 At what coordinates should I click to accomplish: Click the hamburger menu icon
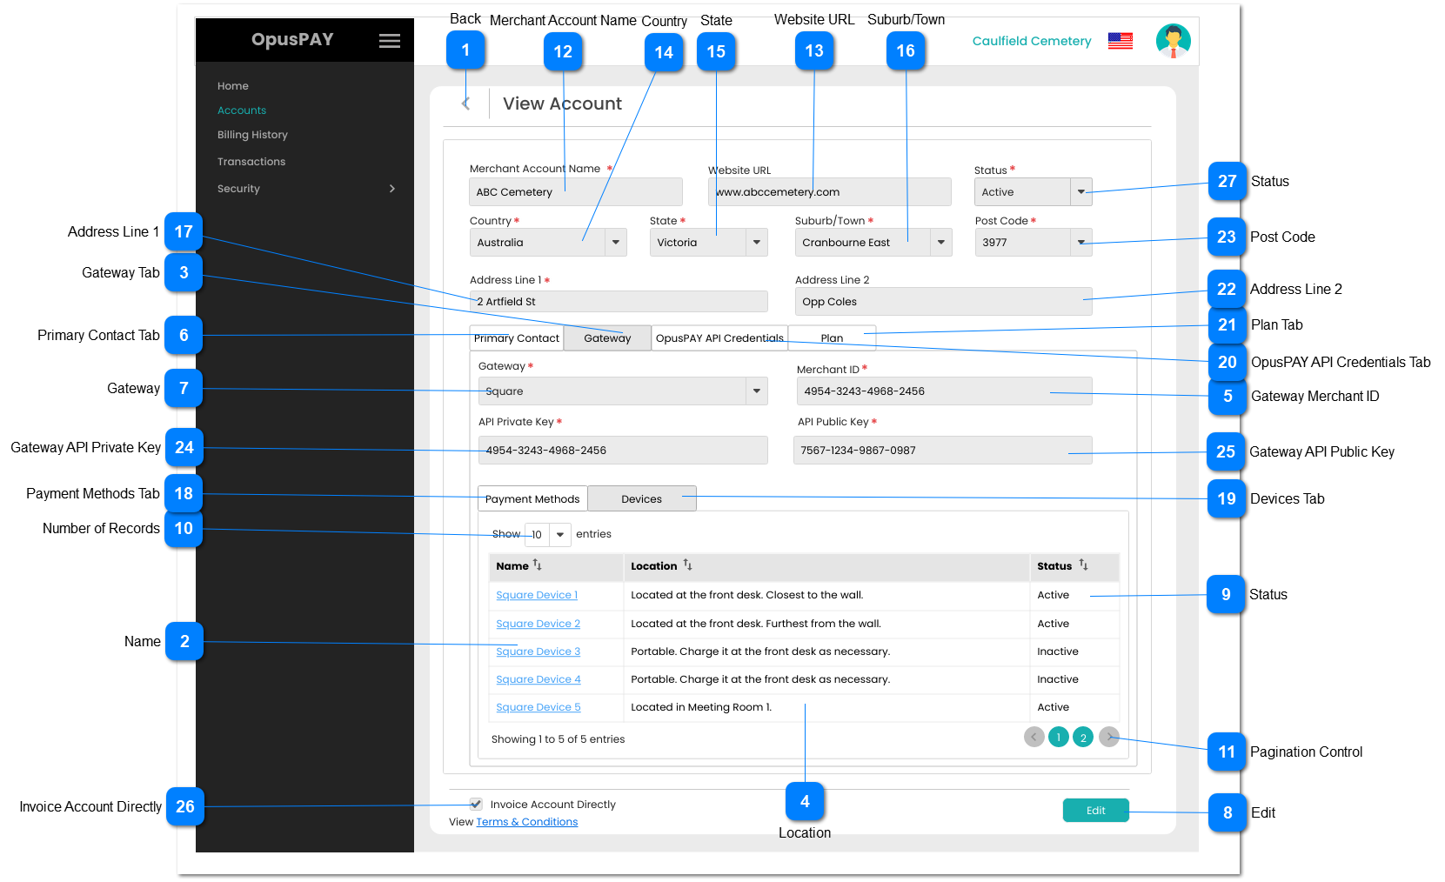pos(390,41)
